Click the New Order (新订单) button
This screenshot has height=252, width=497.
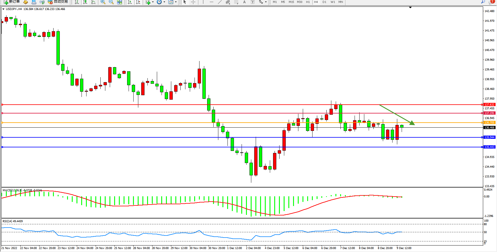tap(12, 2)
